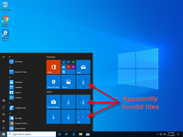Open Documents from Start sidebar
Image resolution: width=183 pixels, height=137 pixels.
pos(4,107)
